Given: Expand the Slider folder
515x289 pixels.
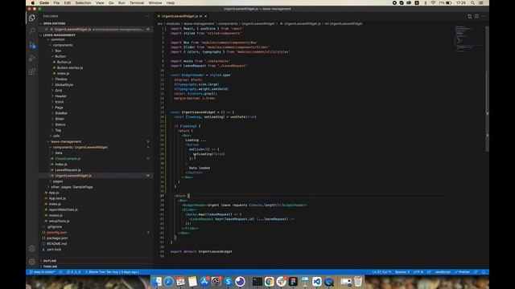Looking at the screenshot, I should [60, 119].
